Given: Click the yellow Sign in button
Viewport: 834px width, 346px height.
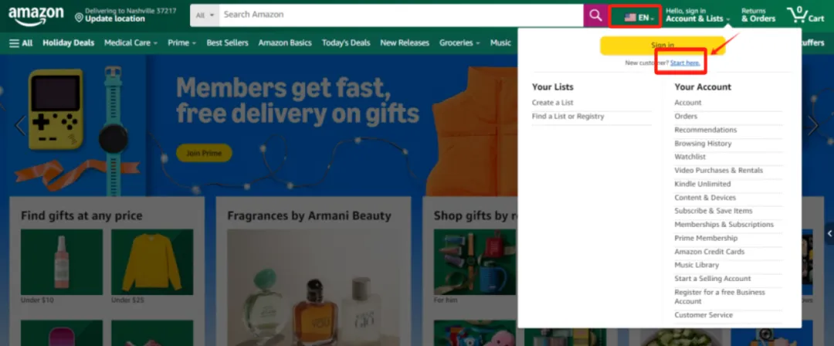Looking at the screenshot, I should pyautogui.click(x=663, y=46).
